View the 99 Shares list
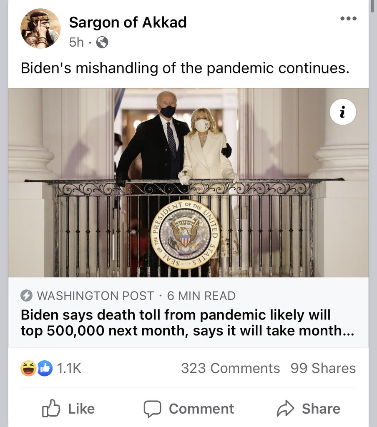The image size is (377, 427). pos(323,368)
